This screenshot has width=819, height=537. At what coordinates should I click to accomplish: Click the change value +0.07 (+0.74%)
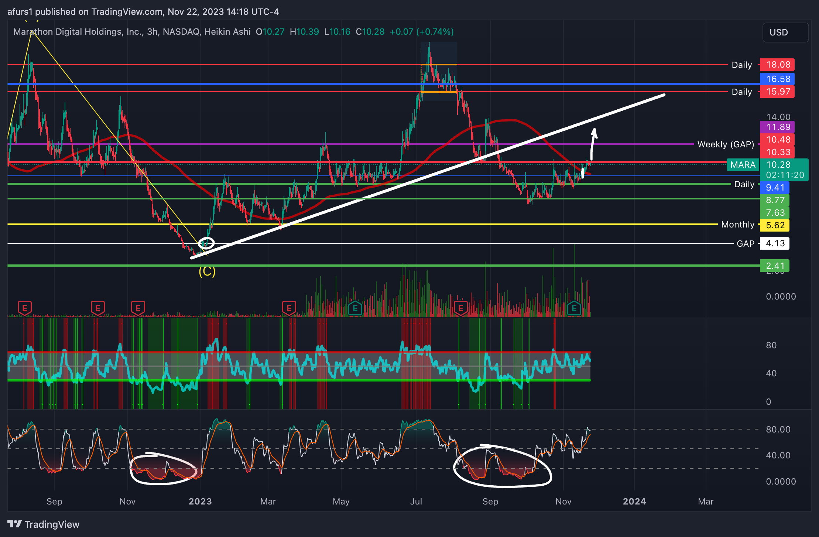click(422, 32)
